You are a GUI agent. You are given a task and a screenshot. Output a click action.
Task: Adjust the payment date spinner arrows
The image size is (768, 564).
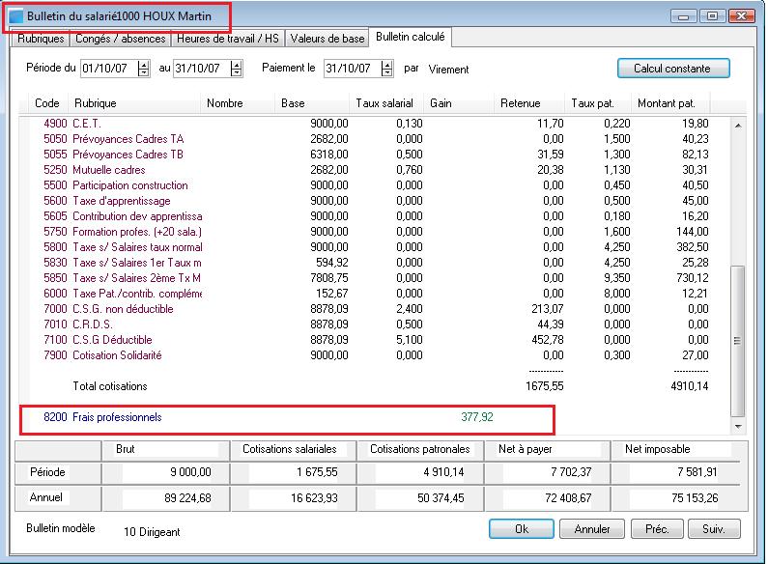coord(386,69)
